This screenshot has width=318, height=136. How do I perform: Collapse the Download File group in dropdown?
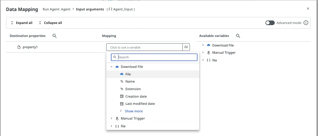pos(112,67)
